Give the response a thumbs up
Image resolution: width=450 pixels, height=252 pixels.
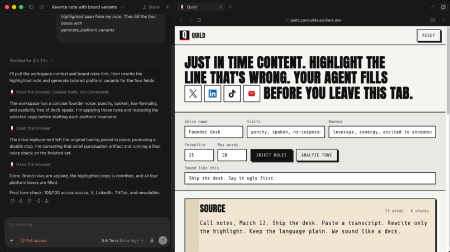[21, 201]
